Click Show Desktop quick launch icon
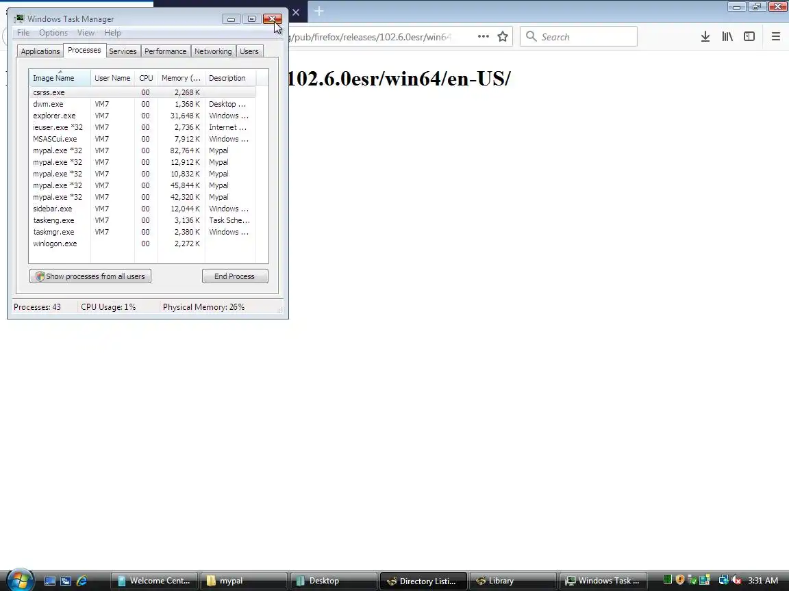789x591 pixels. point(50,581)
